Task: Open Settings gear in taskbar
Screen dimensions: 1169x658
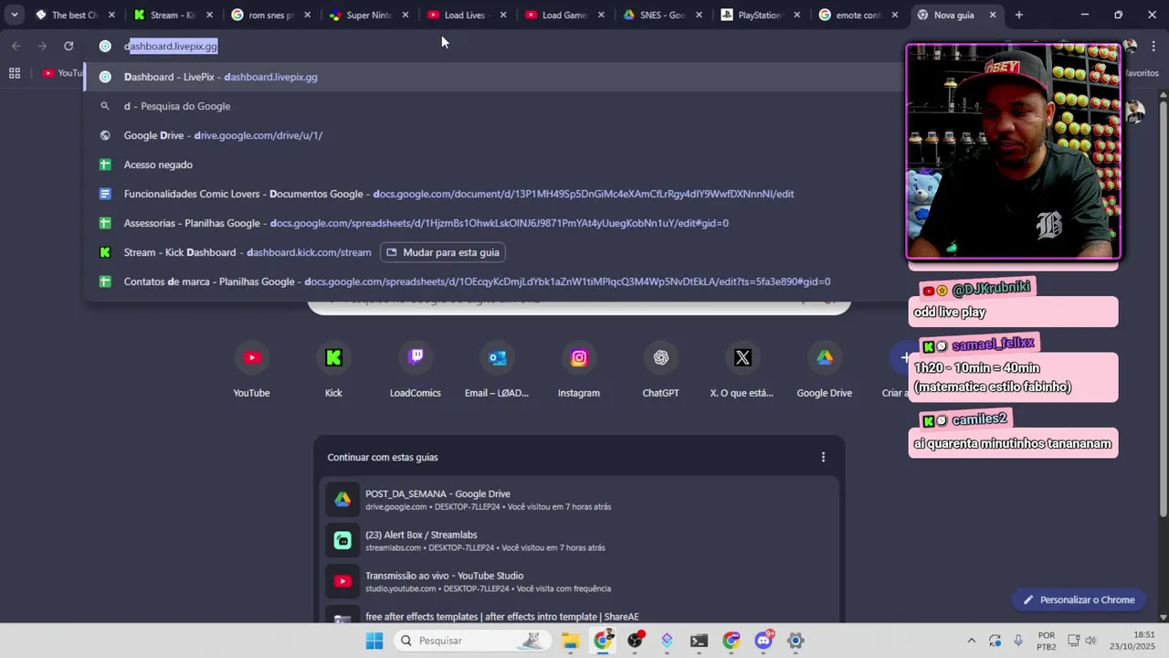Action: pos(795,641)
